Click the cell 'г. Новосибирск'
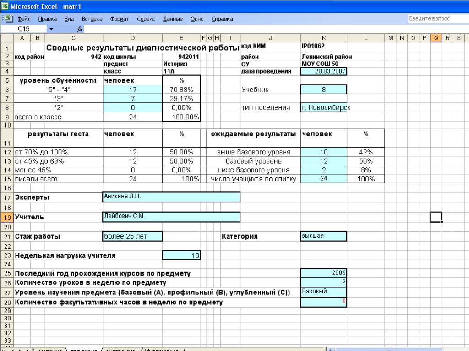 pos(324,107)
